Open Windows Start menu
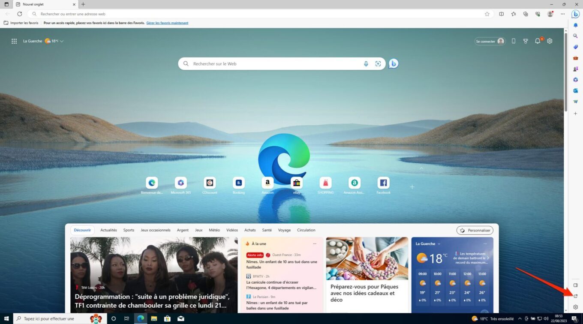 [6, 318]
